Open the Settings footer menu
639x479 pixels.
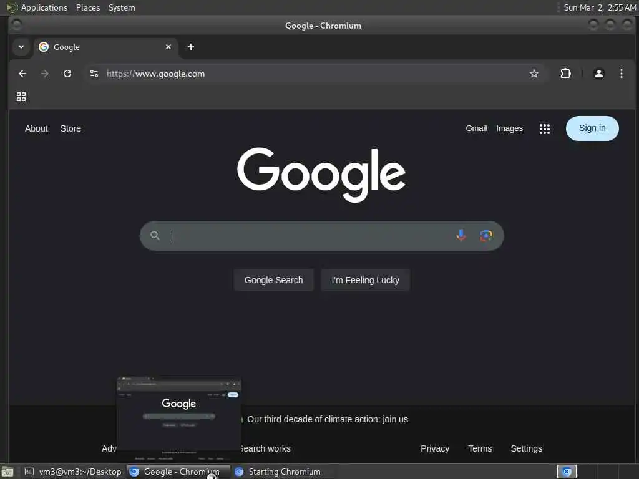526,448
